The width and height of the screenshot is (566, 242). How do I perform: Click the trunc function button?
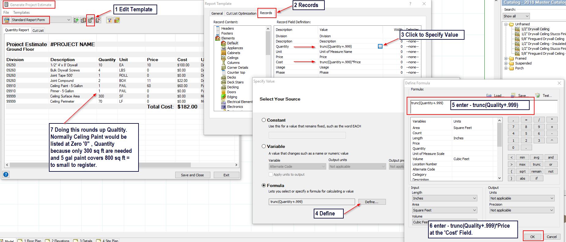[537, 164]
